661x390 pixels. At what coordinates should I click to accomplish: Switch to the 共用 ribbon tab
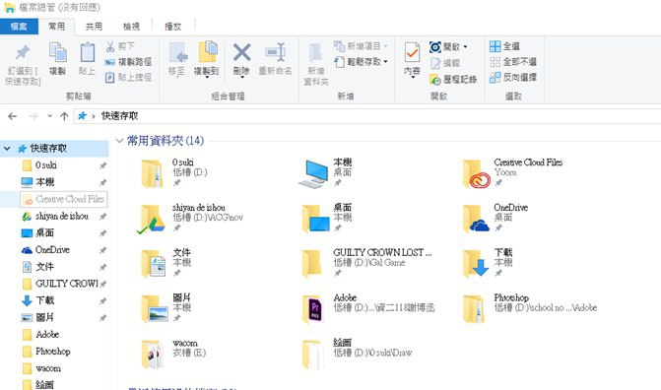(x=94, y=27)
